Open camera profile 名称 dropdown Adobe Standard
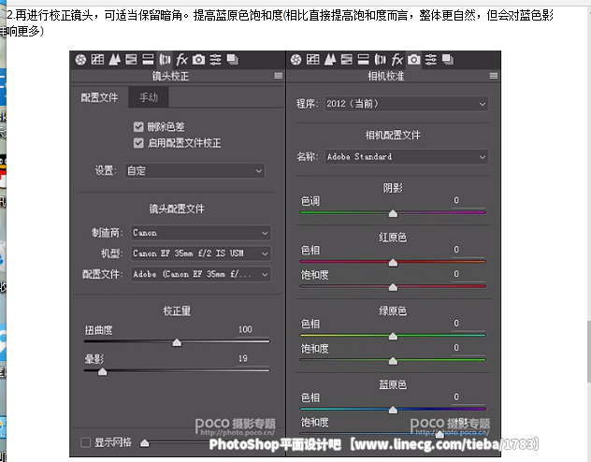 407,157
